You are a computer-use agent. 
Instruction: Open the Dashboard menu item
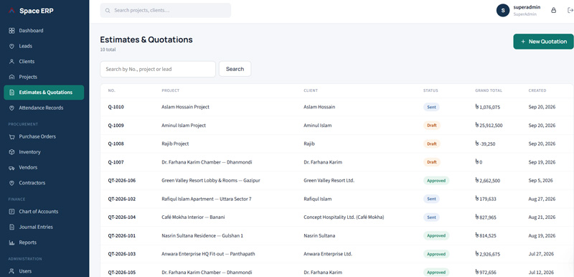[x=44, y=31]
